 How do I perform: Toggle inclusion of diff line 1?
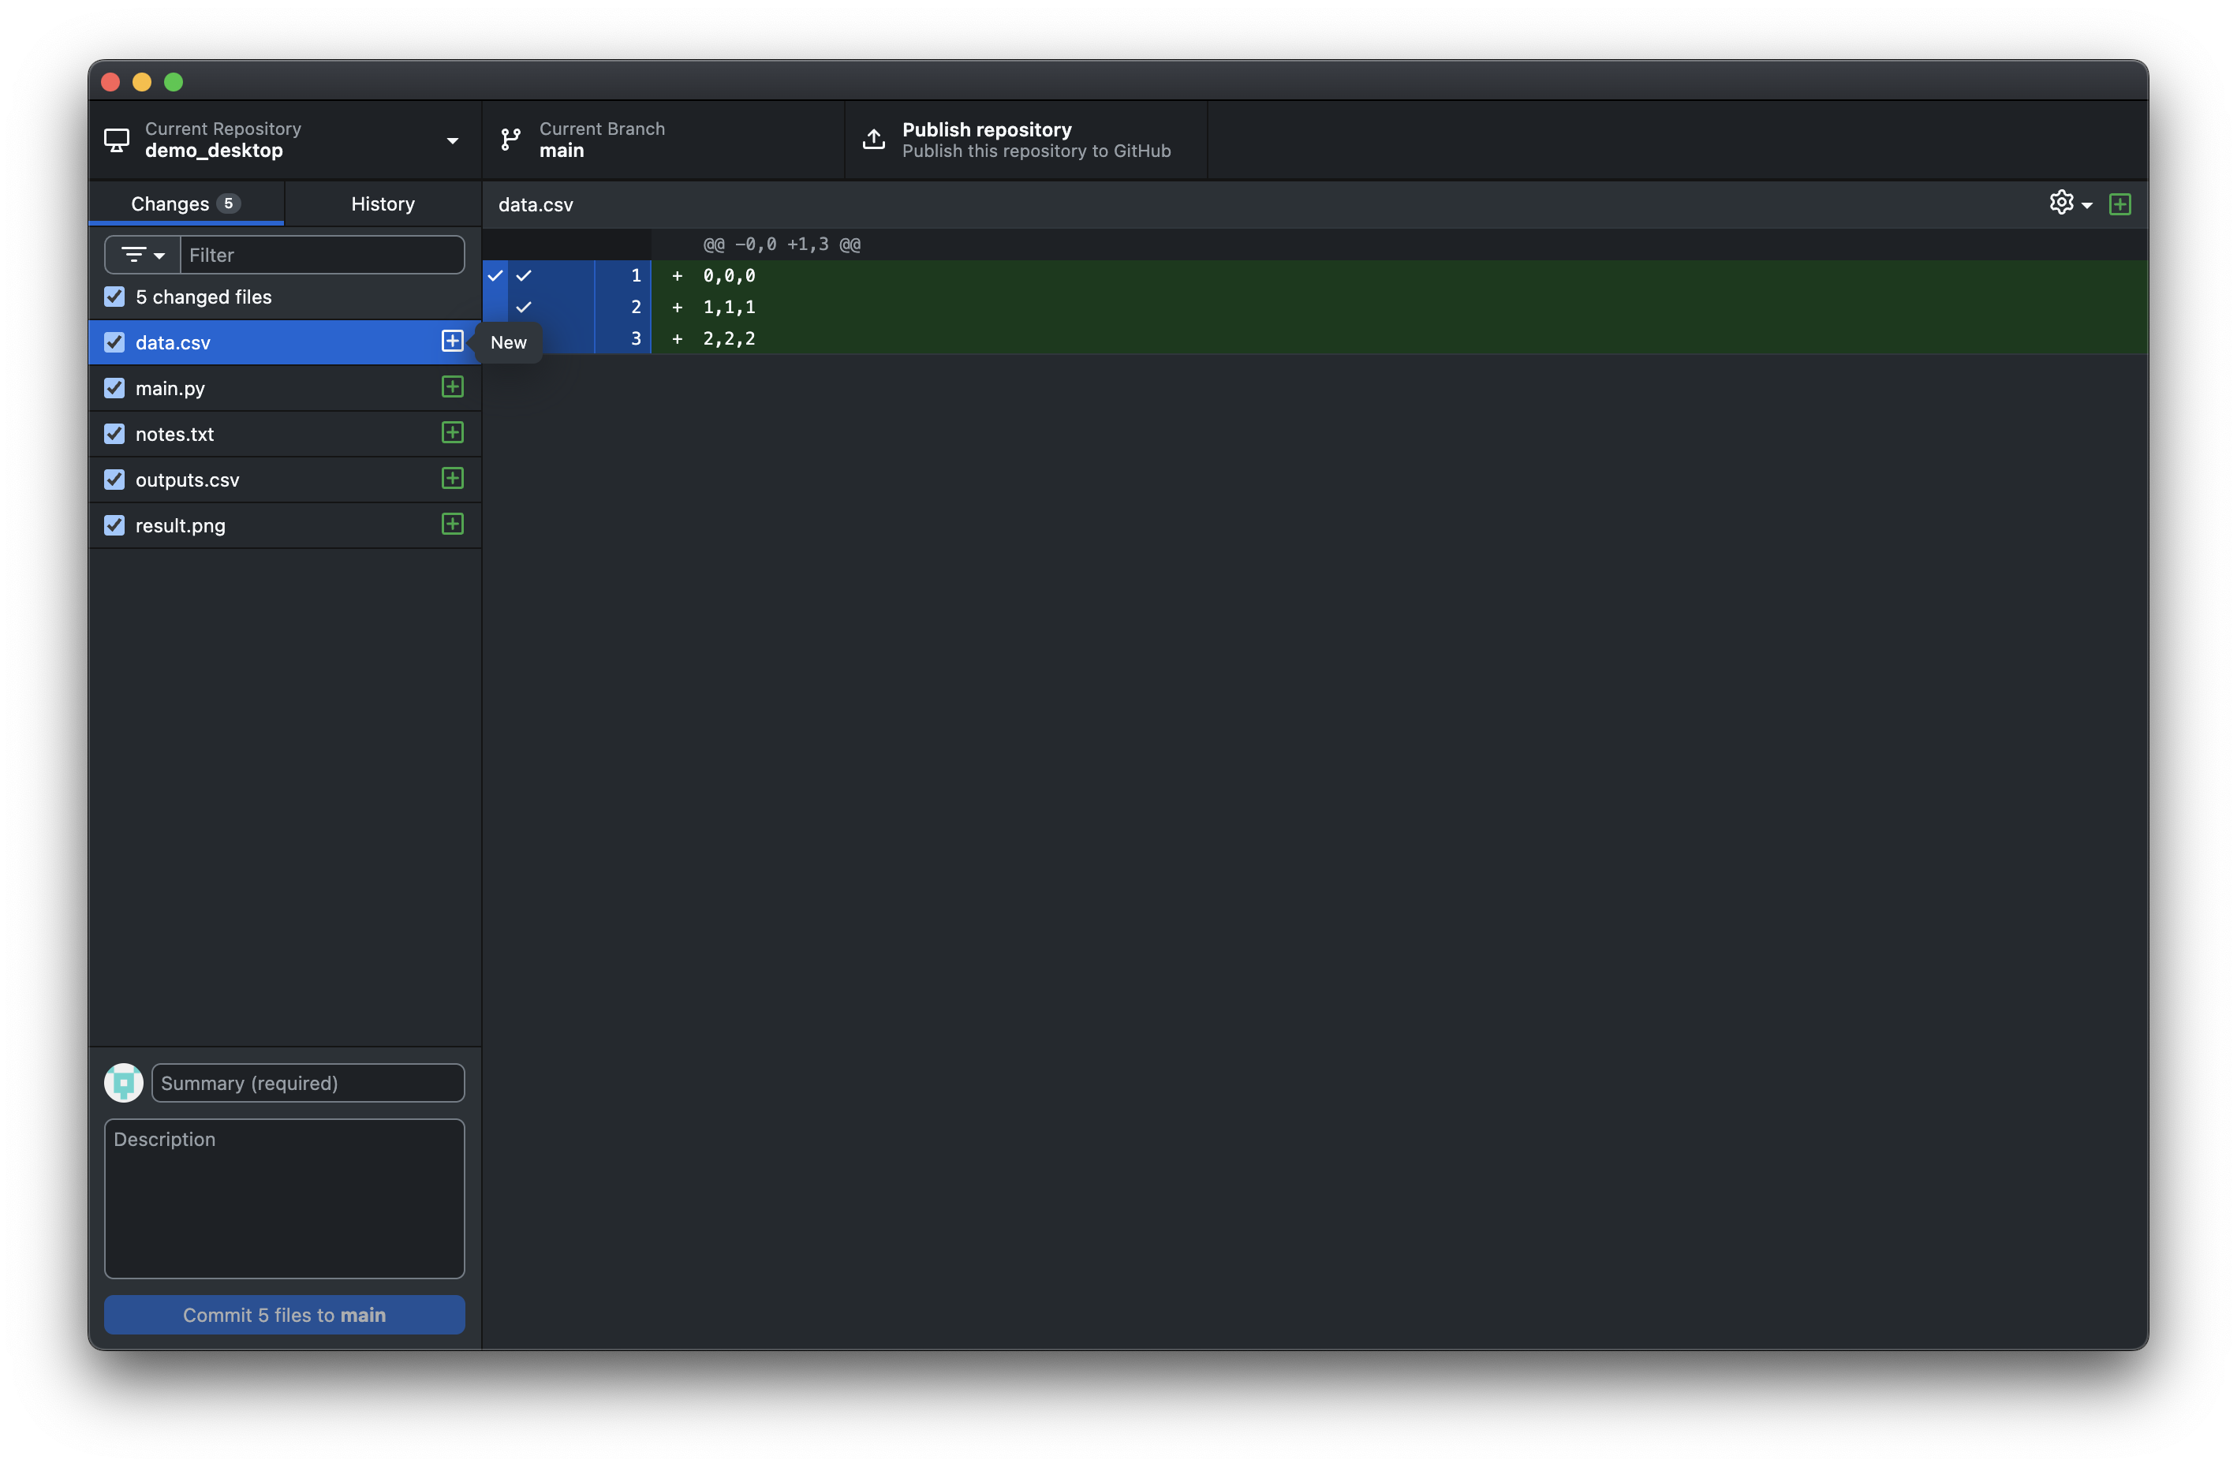[524, 275]
